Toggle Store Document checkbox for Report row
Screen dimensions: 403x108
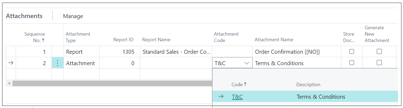pos(352,52)
